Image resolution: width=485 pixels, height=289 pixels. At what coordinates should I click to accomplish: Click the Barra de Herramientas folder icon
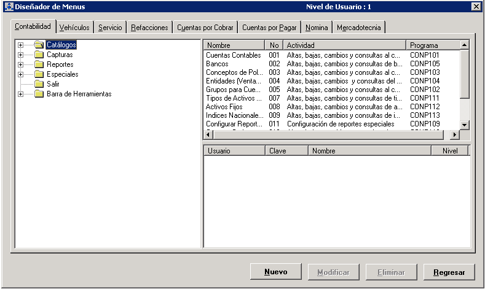[x=39, y=94]
